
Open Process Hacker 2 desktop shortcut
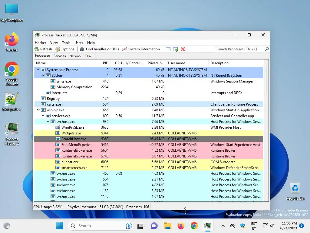pyautogui.click(x=12, y=134)
